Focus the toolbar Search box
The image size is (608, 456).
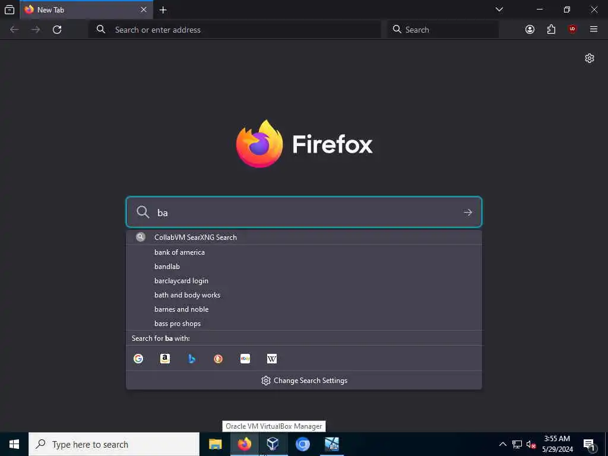point(443,30)
